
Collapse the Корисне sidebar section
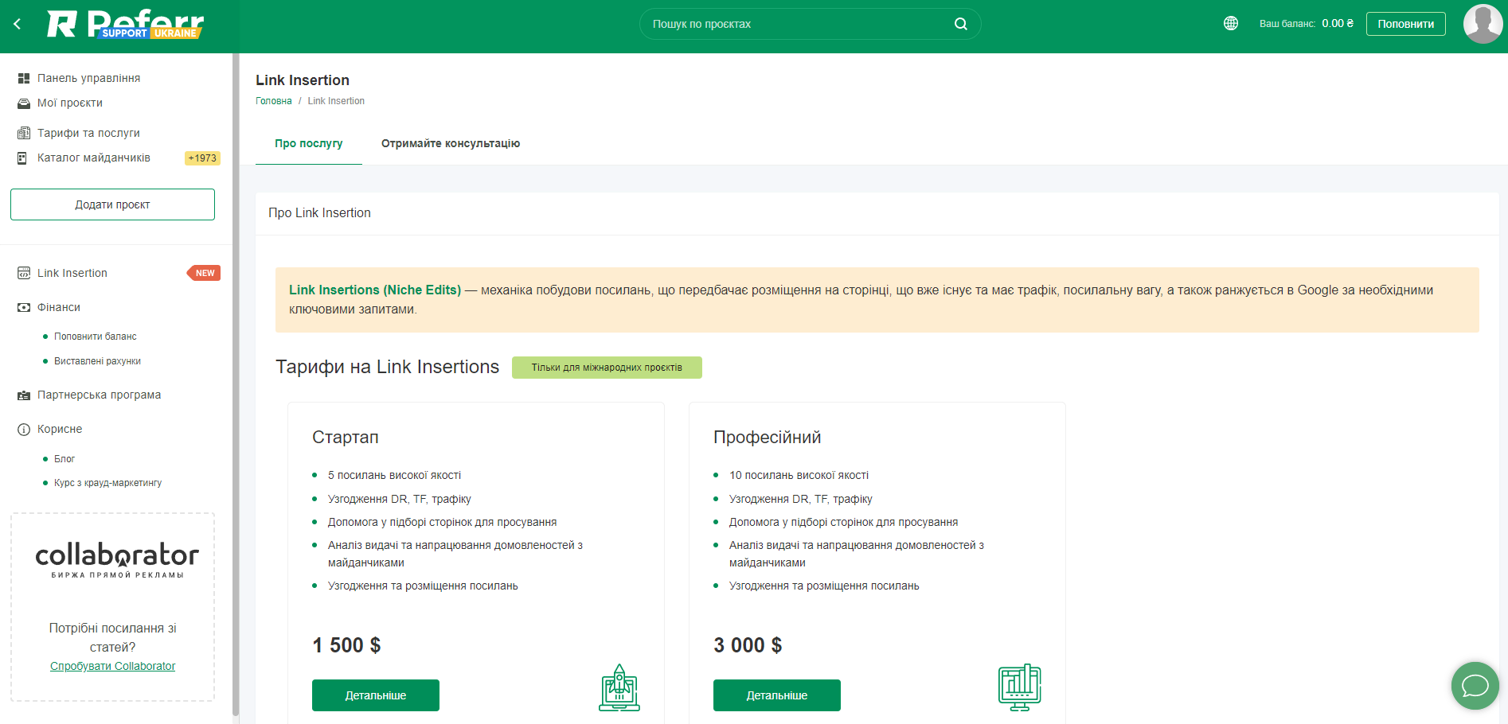coord(60,429)
